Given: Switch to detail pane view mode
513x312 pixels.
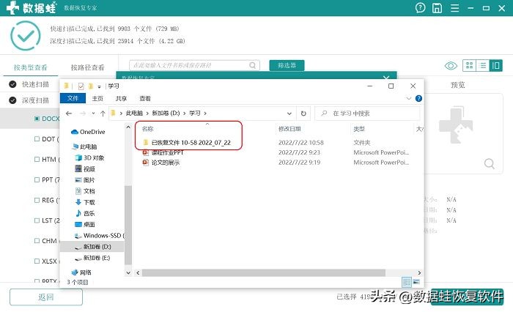Looking at the screenshot, I should [495, 65].
